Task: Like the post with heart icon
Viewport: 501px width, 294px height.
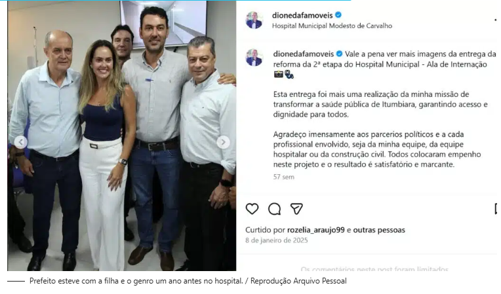Action: coord(252,209)
